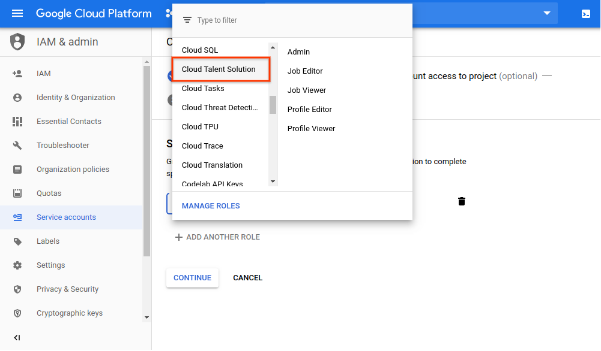Click the Settings gear icon in sidebar

(x=17, y=265)
